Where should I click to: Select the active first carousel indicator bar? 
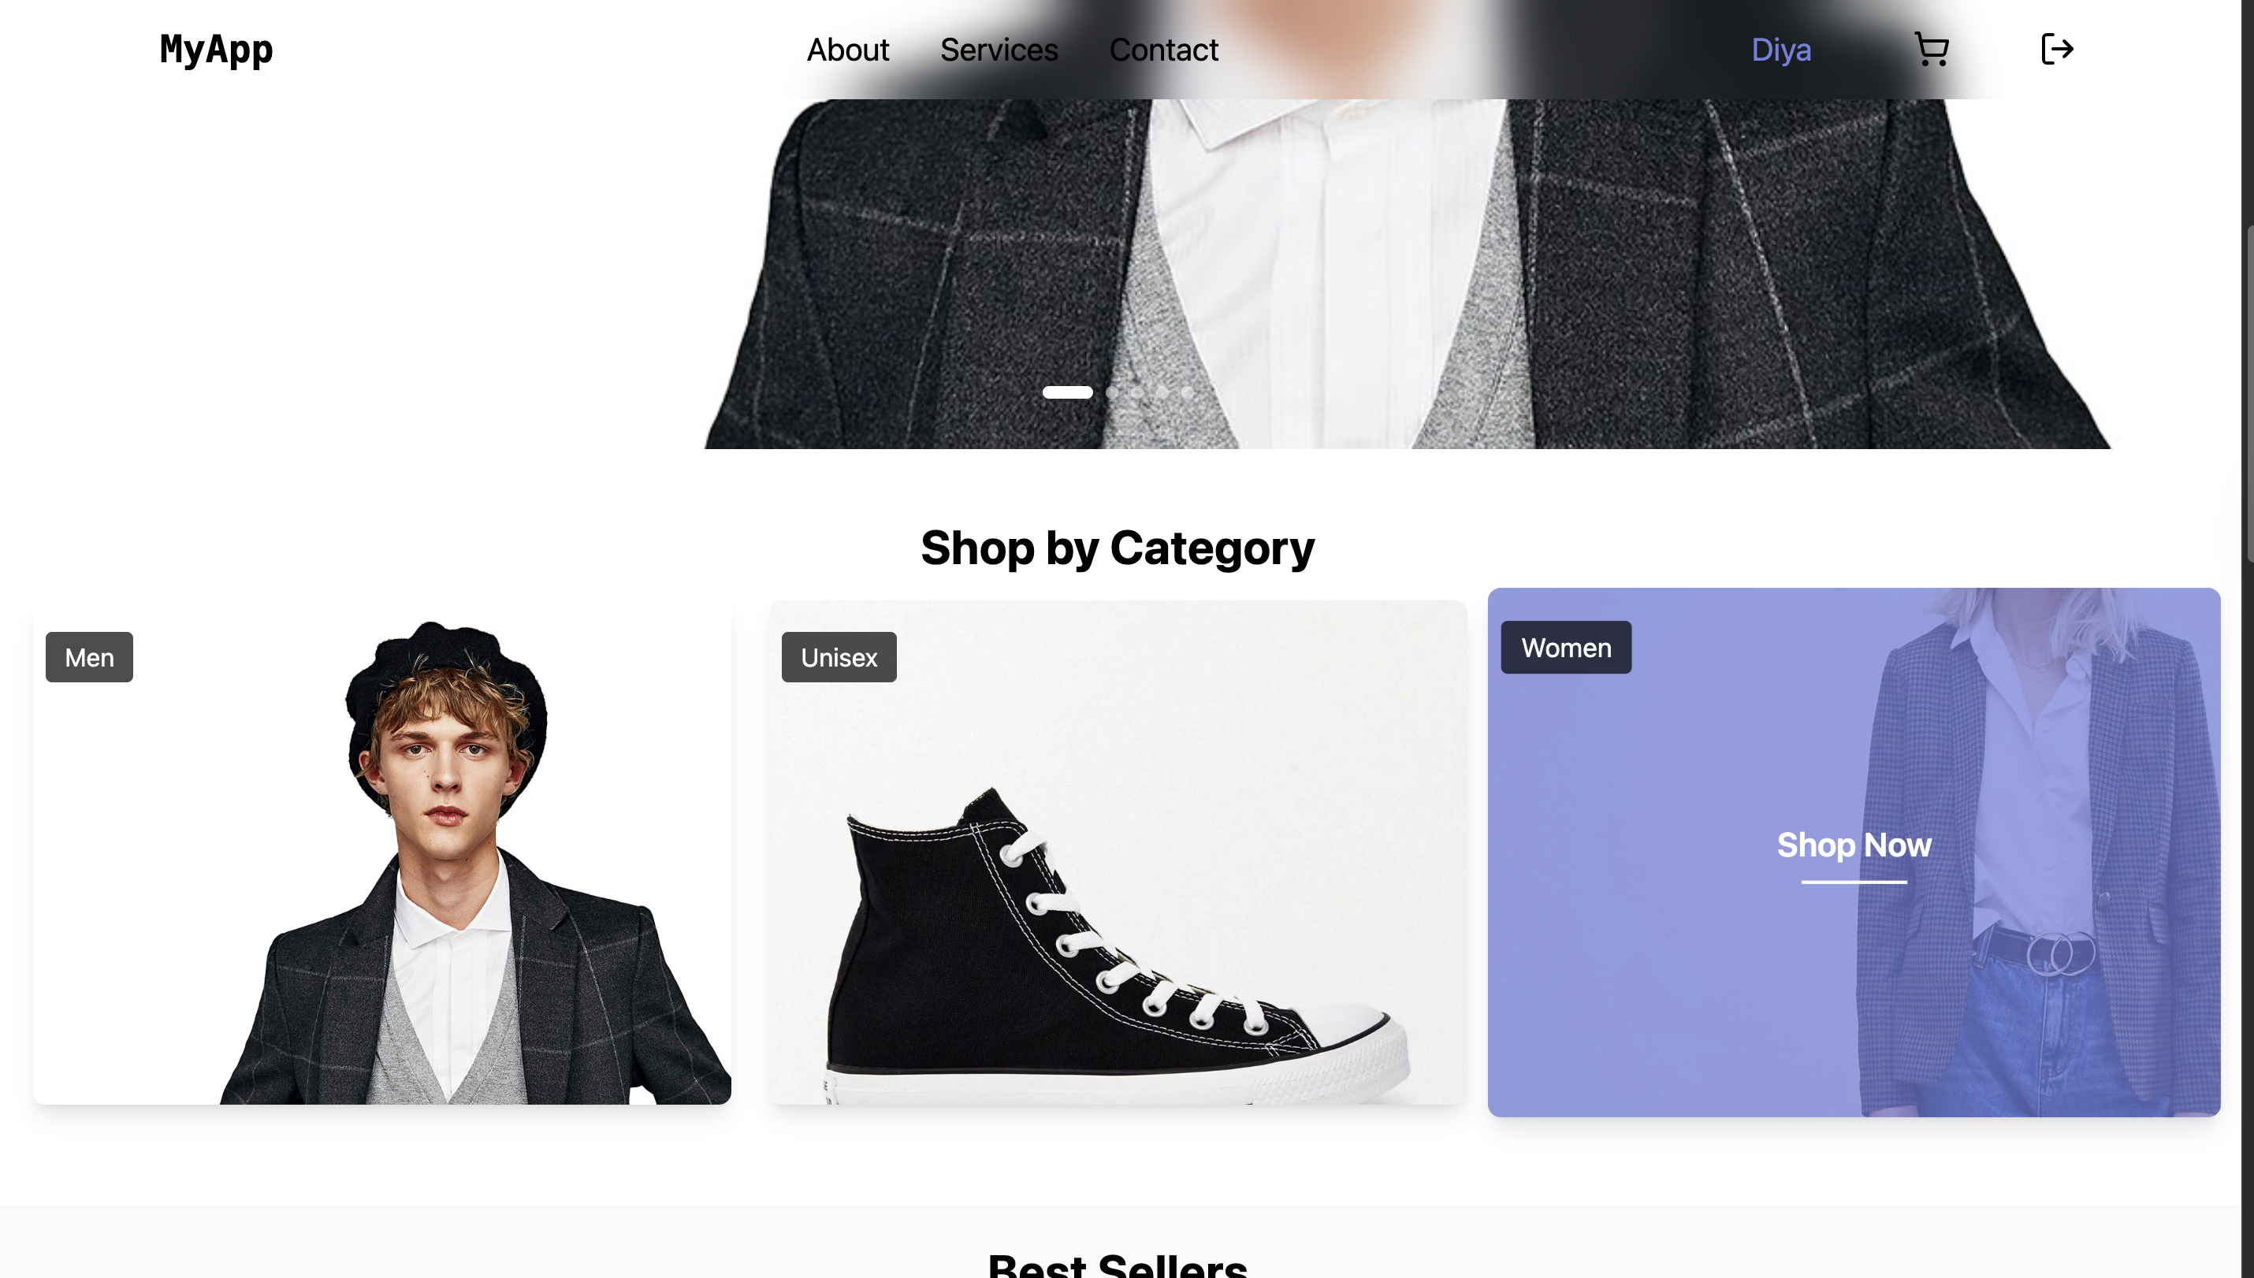1067,392
